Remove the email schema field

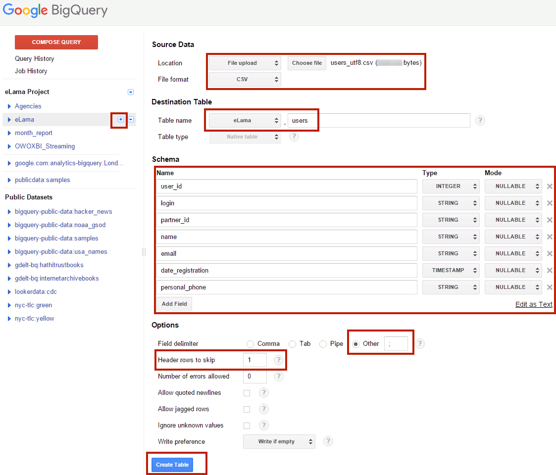click(x=550, y=254)
